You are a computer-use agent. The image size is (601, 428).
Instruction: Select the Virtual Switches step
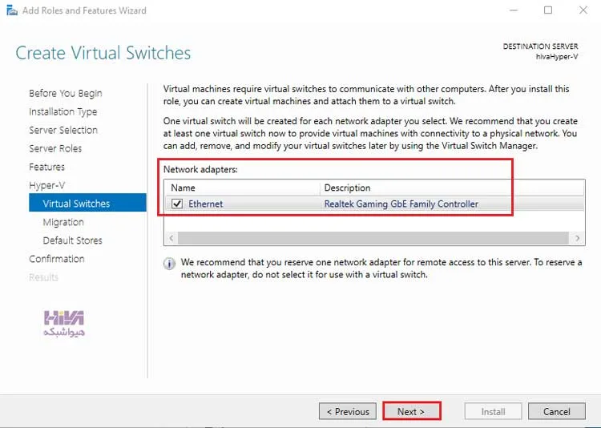88,203
